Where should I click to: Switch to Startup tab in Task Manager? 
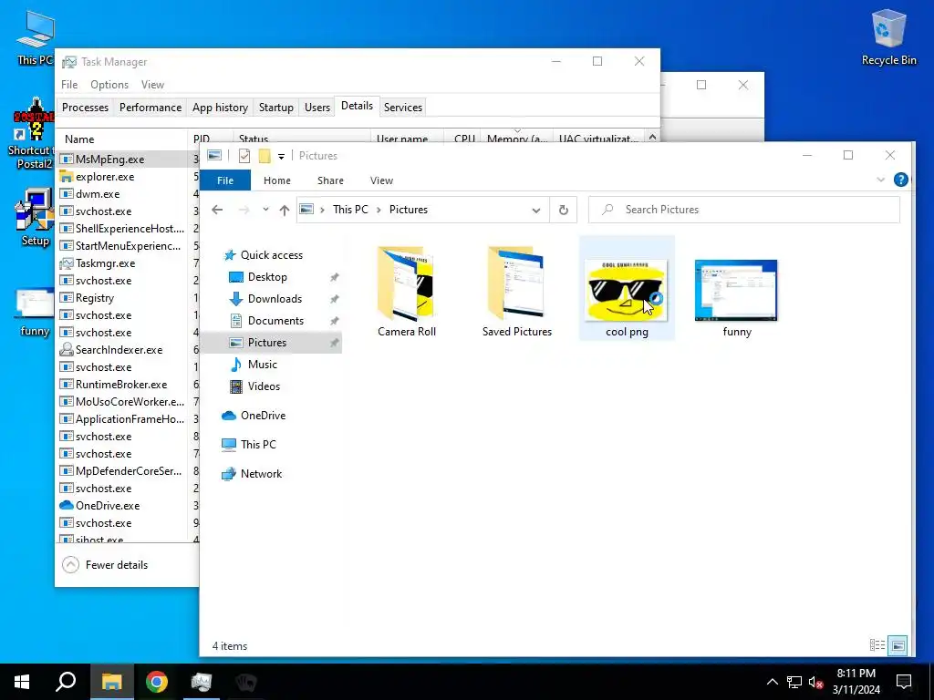(275, 108)
